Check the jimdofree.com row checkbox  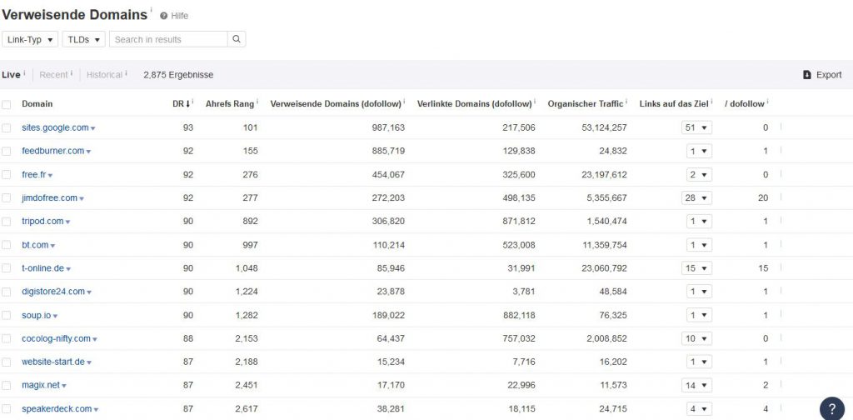[6, 198]
